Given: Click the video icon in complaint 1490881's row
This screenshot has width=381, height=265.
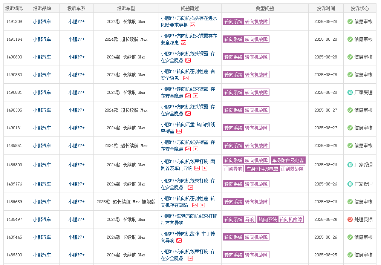Looking at the screenshot, I should pos(196,96).
